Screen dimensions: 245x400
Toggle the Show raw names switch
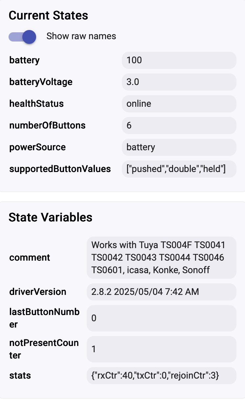point(22,36)
